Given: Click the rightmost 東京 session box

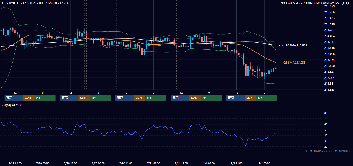Looking at the screenshot, I should click(235, 98).
